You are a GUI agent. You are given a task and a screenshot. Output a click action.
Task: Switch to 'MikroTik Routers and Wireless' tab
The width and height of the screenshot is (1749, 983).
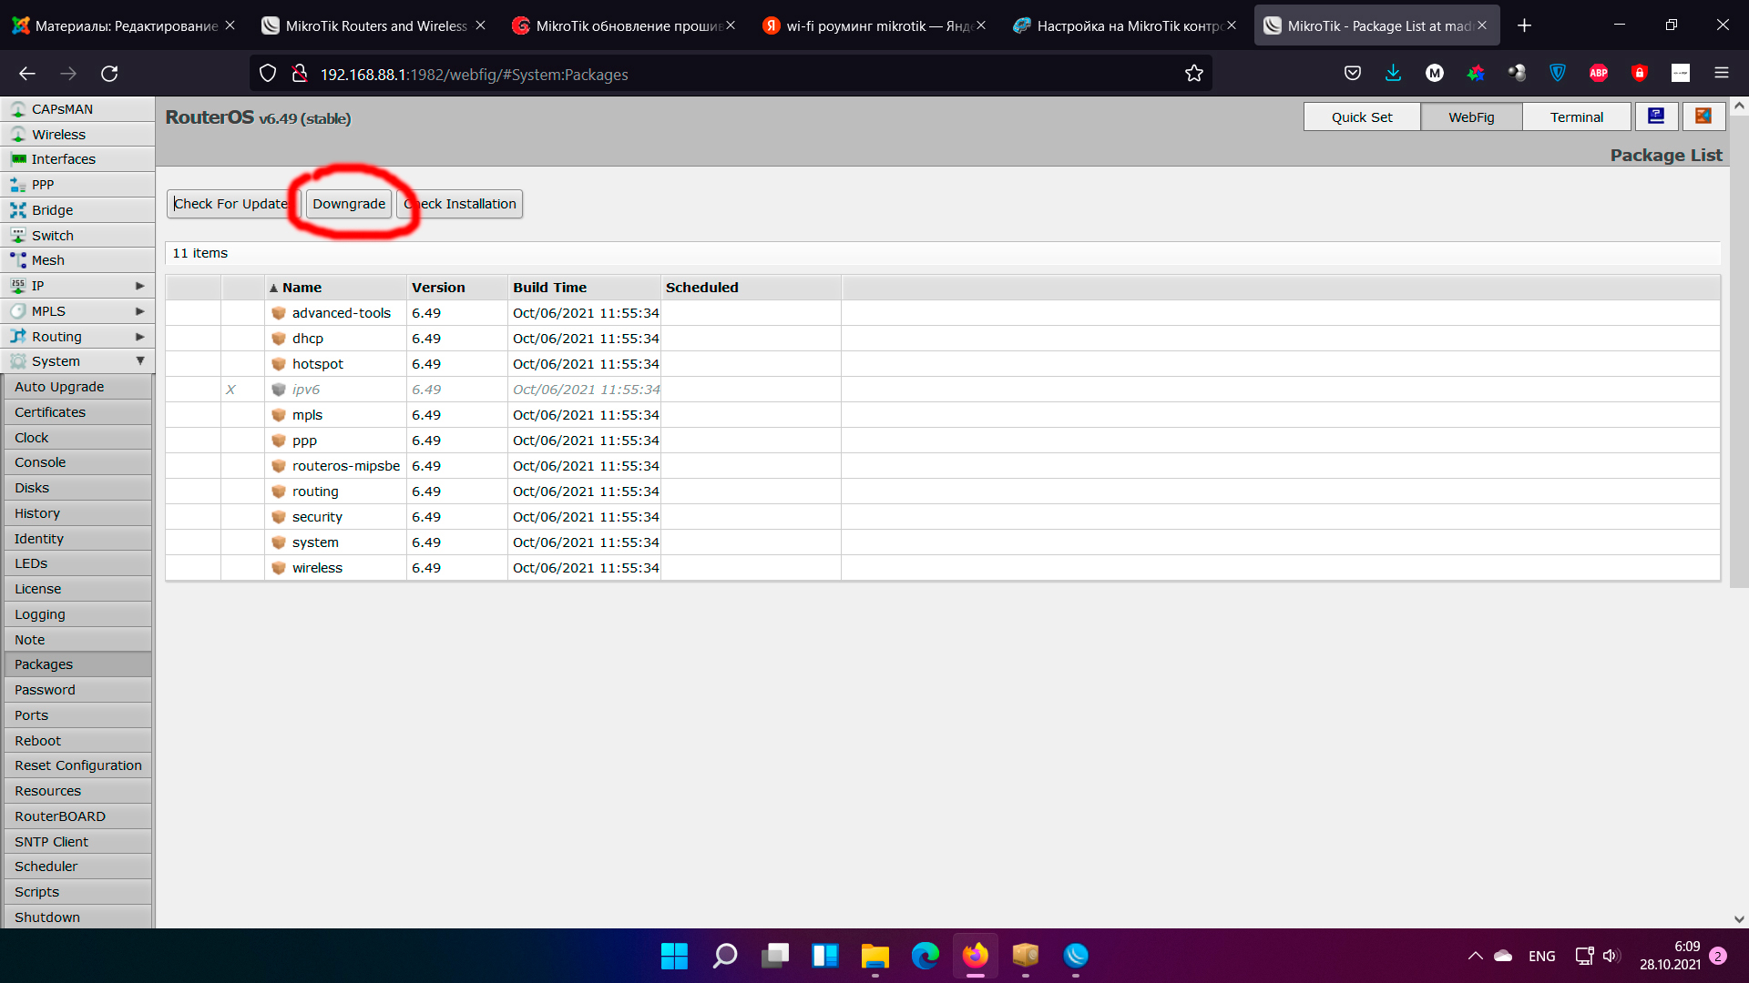click(x=373, y=25)
